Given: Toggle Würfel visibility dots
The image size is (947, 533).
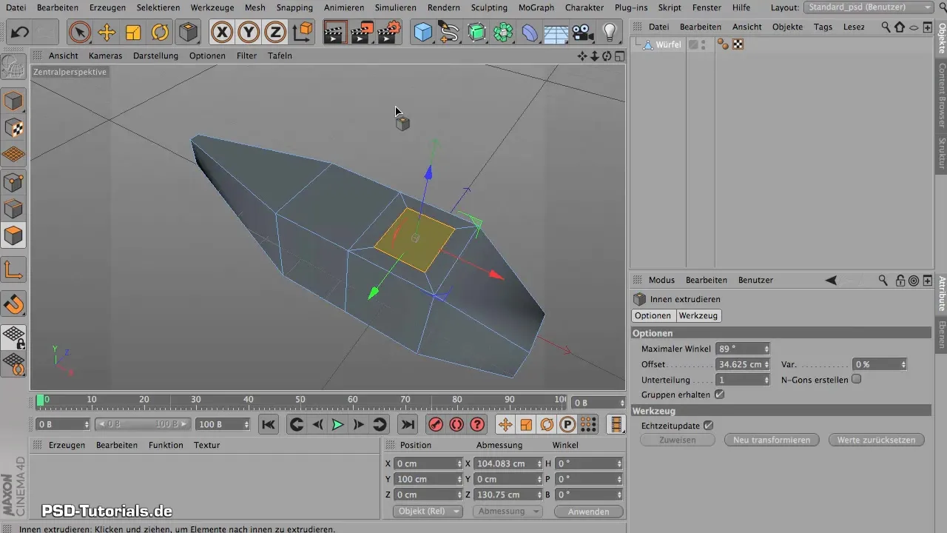Looking at the screenshot, I should click(703, 44).
